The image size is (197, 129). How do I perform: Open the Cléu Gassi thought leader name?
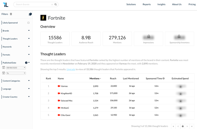pos(66,115)
